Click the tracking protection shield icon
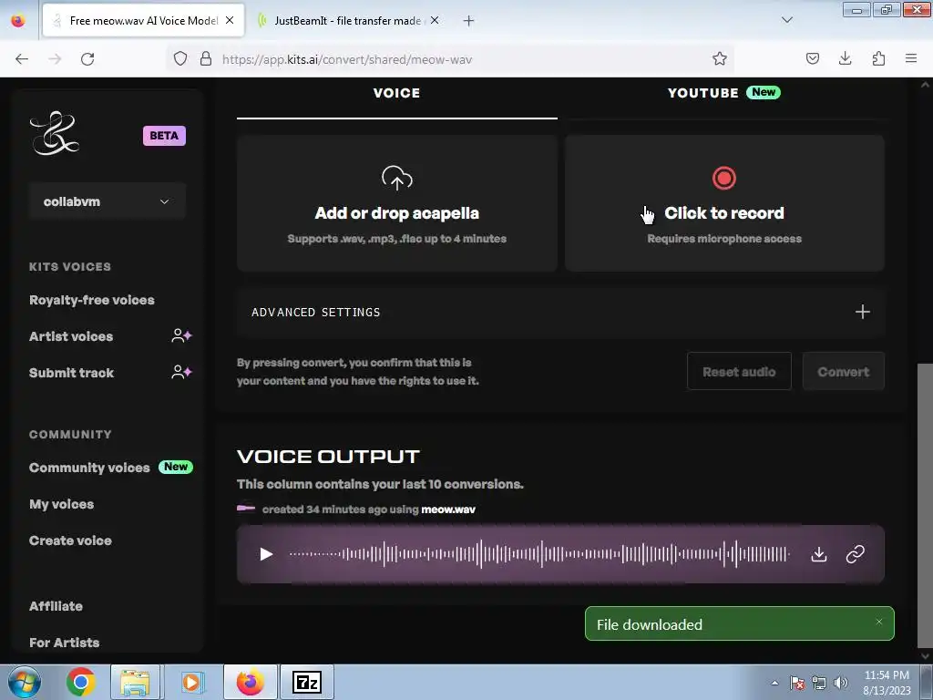 click(x=180, y=59)
